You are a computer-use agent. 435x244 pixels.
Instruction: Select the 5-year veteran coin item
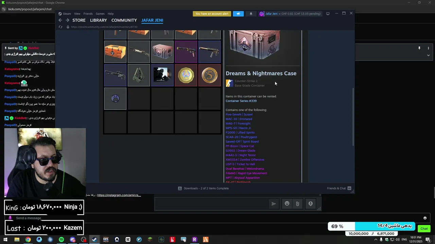(x=209, y=75)
